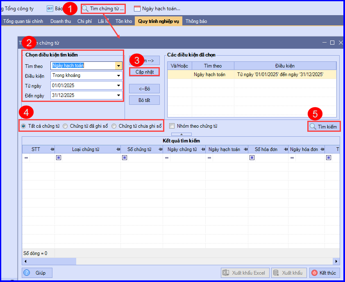
Task: Click the Xuất khẩu export button
Action: coord(289,273)
